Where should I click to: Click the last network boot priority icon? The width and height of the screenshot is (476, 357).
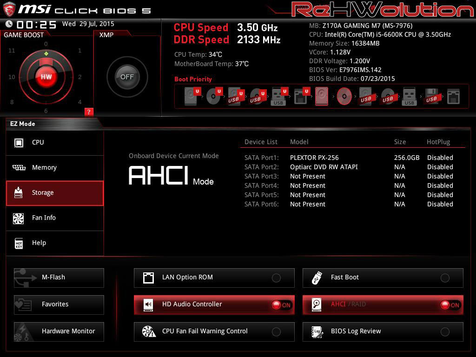(x=453, y=97)
